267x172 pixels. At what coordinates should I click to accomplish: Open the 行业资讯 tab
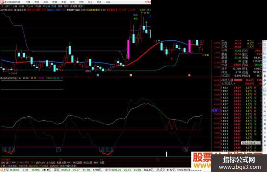(x=44, y=166)
